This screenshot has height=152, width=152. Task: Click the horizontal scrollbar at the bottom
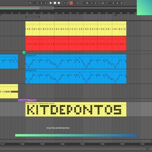73,149
